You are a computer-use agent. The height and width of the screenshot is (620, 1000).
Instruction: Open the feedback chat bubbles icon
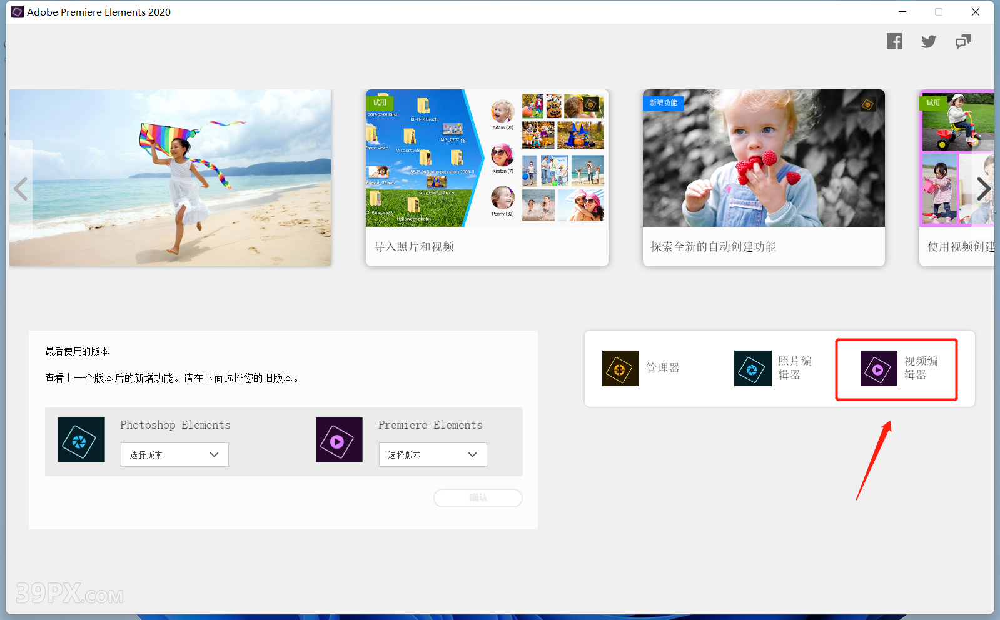[963, 42]
